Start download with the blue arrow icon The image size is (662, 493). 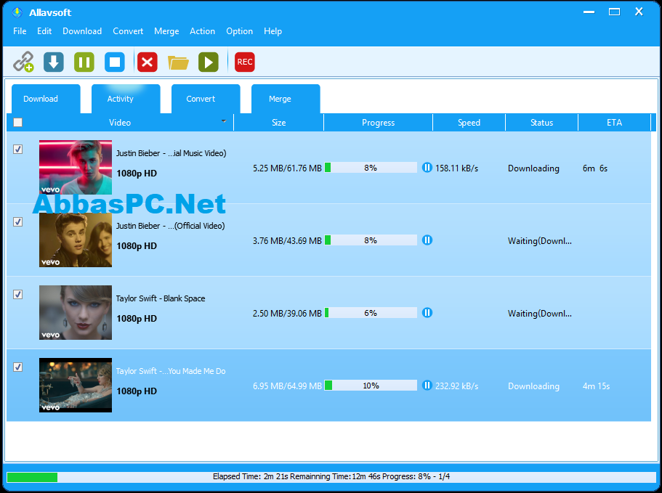click(x=54, y=62)
